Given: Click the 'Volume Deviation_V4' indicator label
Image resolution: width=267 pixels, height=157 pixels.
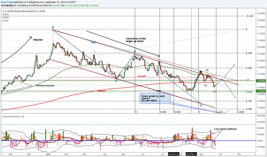Looking at the screenshot, I should [13, 116].
